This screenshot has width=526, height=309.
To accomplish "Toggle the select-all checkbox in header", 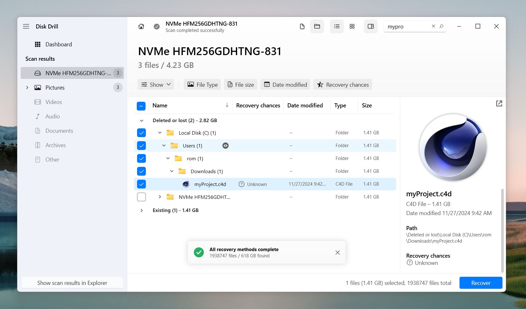I will 141,106.
